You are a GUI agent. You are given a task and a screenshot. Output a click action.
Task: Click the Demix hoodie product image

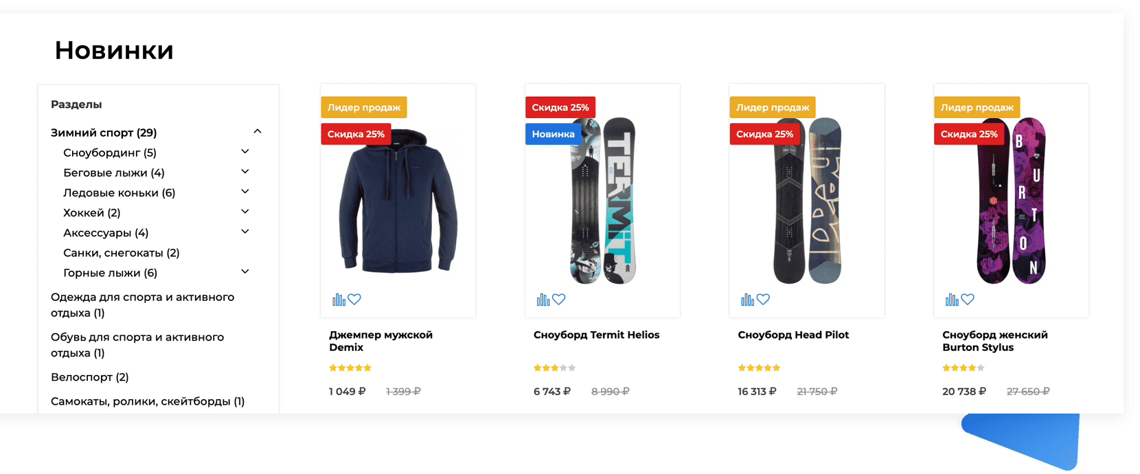tap(398, 201)
